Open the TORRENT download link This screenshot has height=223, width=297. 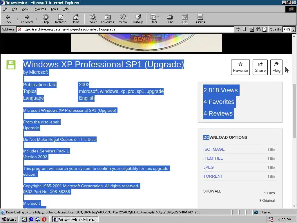(213, 176)
